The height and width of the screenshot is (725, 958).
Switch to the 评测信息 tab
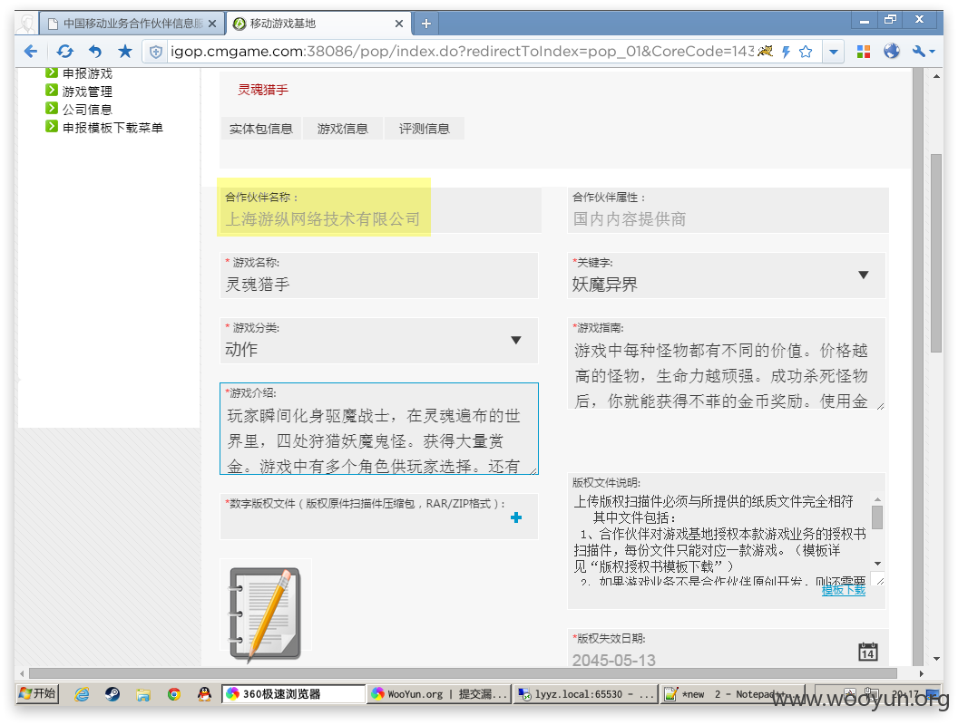[x=424, y=129]
